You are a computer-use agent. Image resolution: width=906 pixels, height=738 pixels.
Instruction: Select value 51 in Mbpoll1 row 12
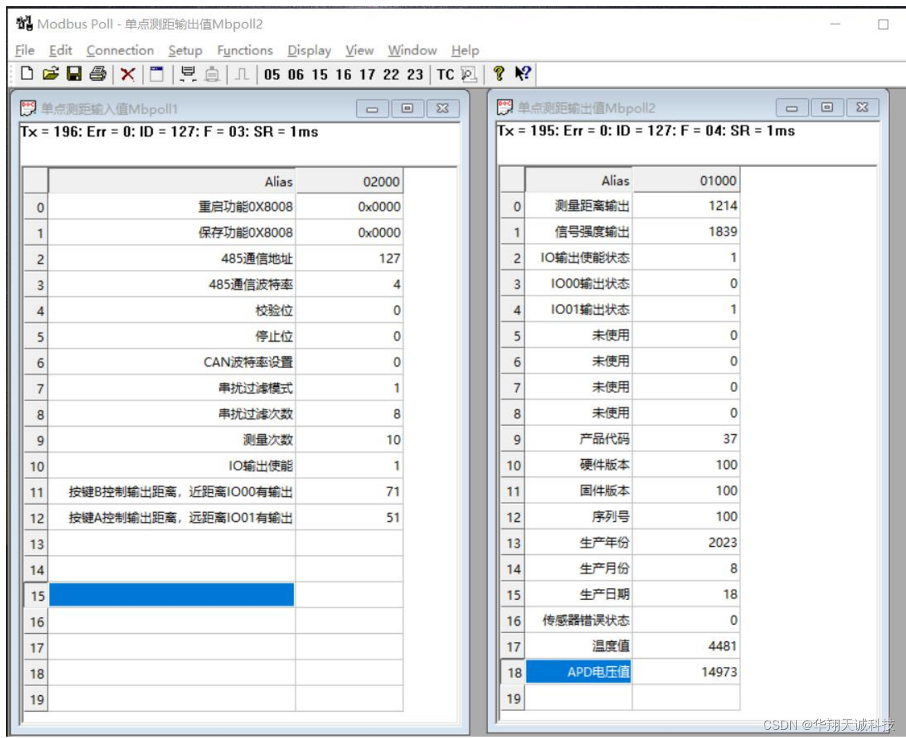click(349, 518)
